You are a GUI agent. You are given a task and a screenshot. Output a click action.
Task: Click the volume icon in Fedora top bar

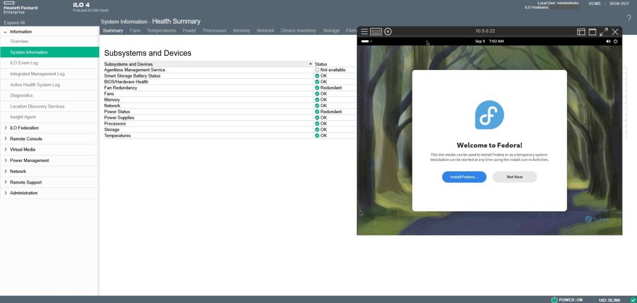click(608, 41)
